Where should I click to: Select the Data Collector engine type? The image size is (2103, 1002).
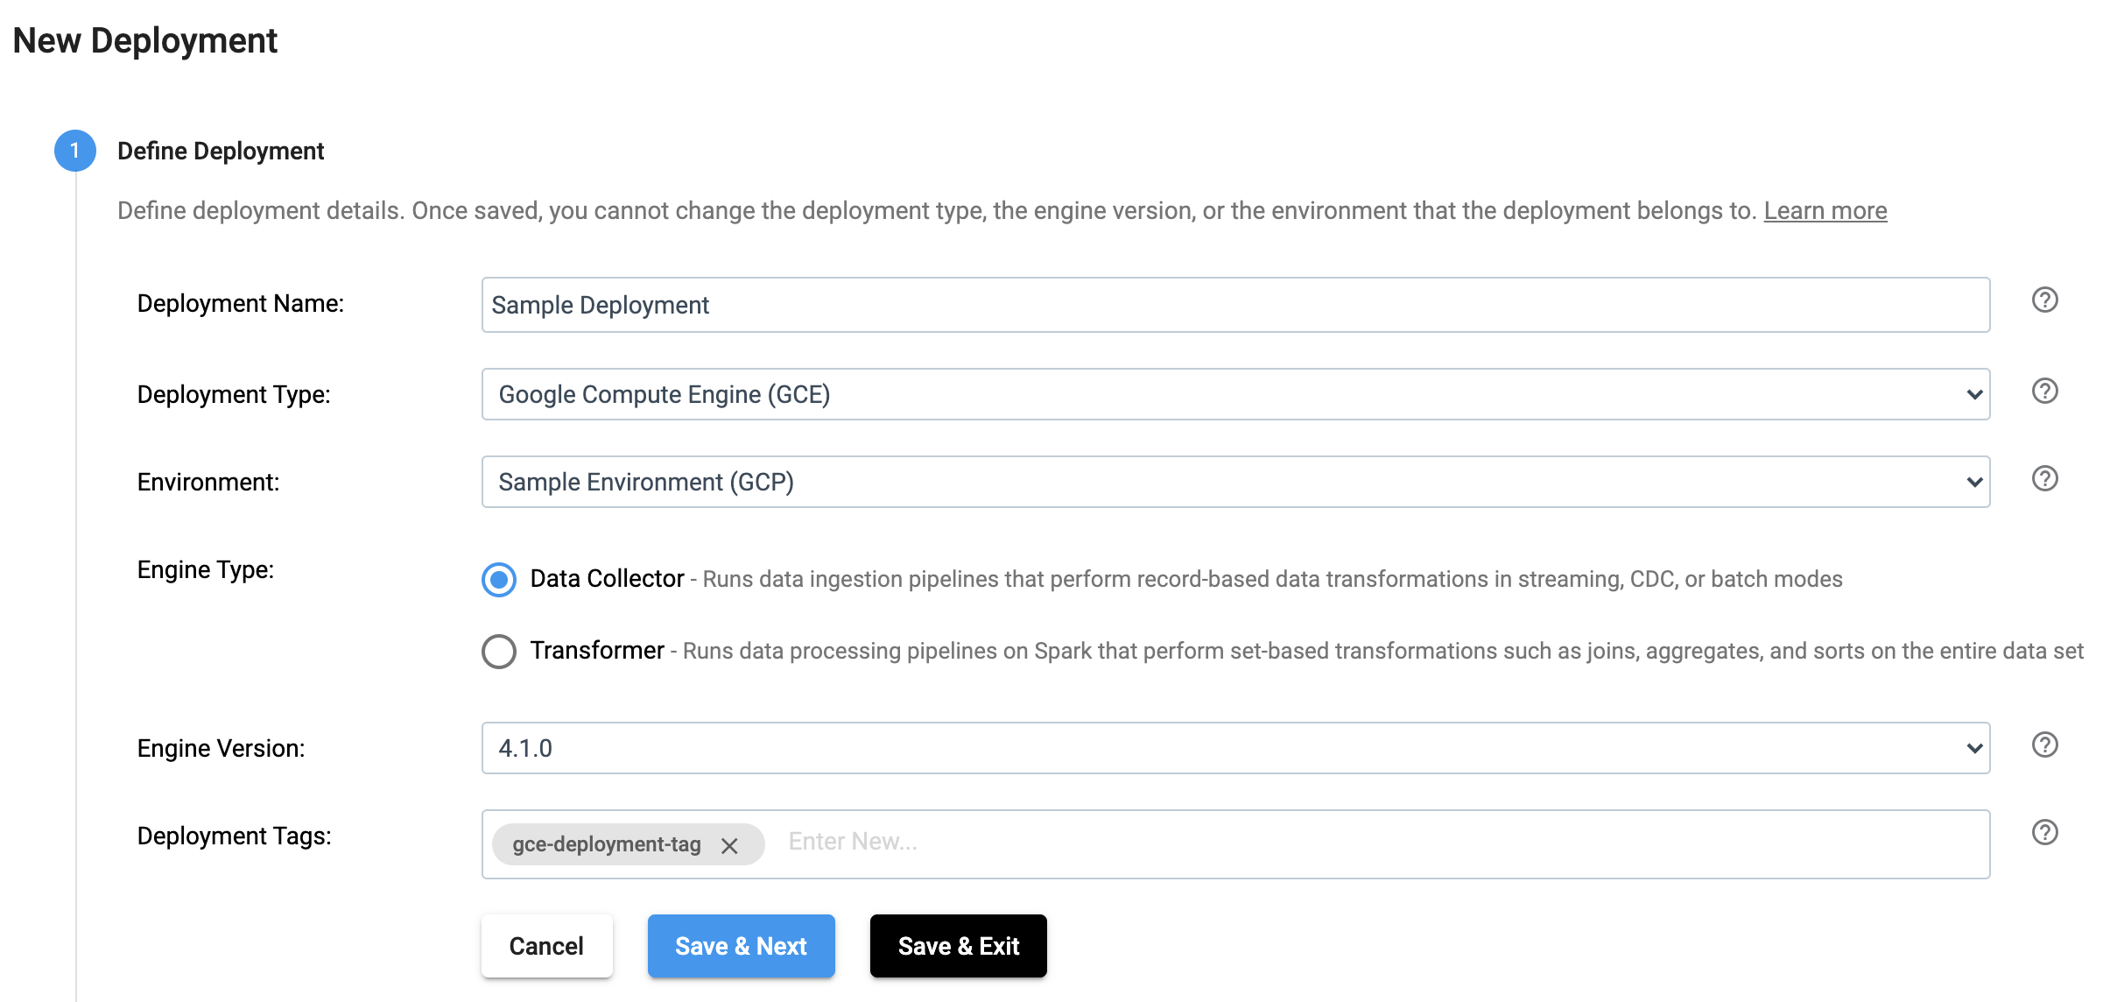point(498,579)
